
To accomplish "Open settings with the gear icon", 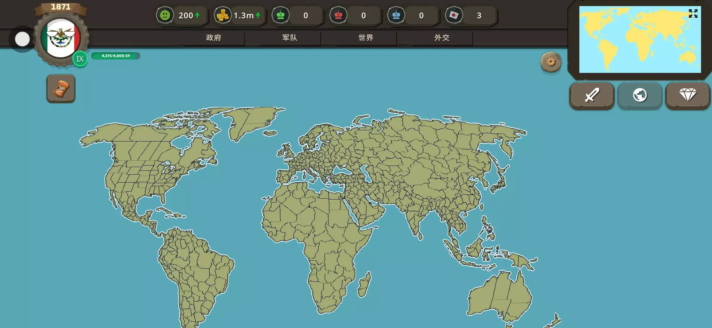I will (551, 62).
